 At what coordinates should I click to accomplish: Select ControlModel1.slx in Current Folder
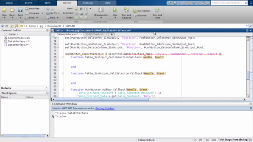(x=19, y=38)
